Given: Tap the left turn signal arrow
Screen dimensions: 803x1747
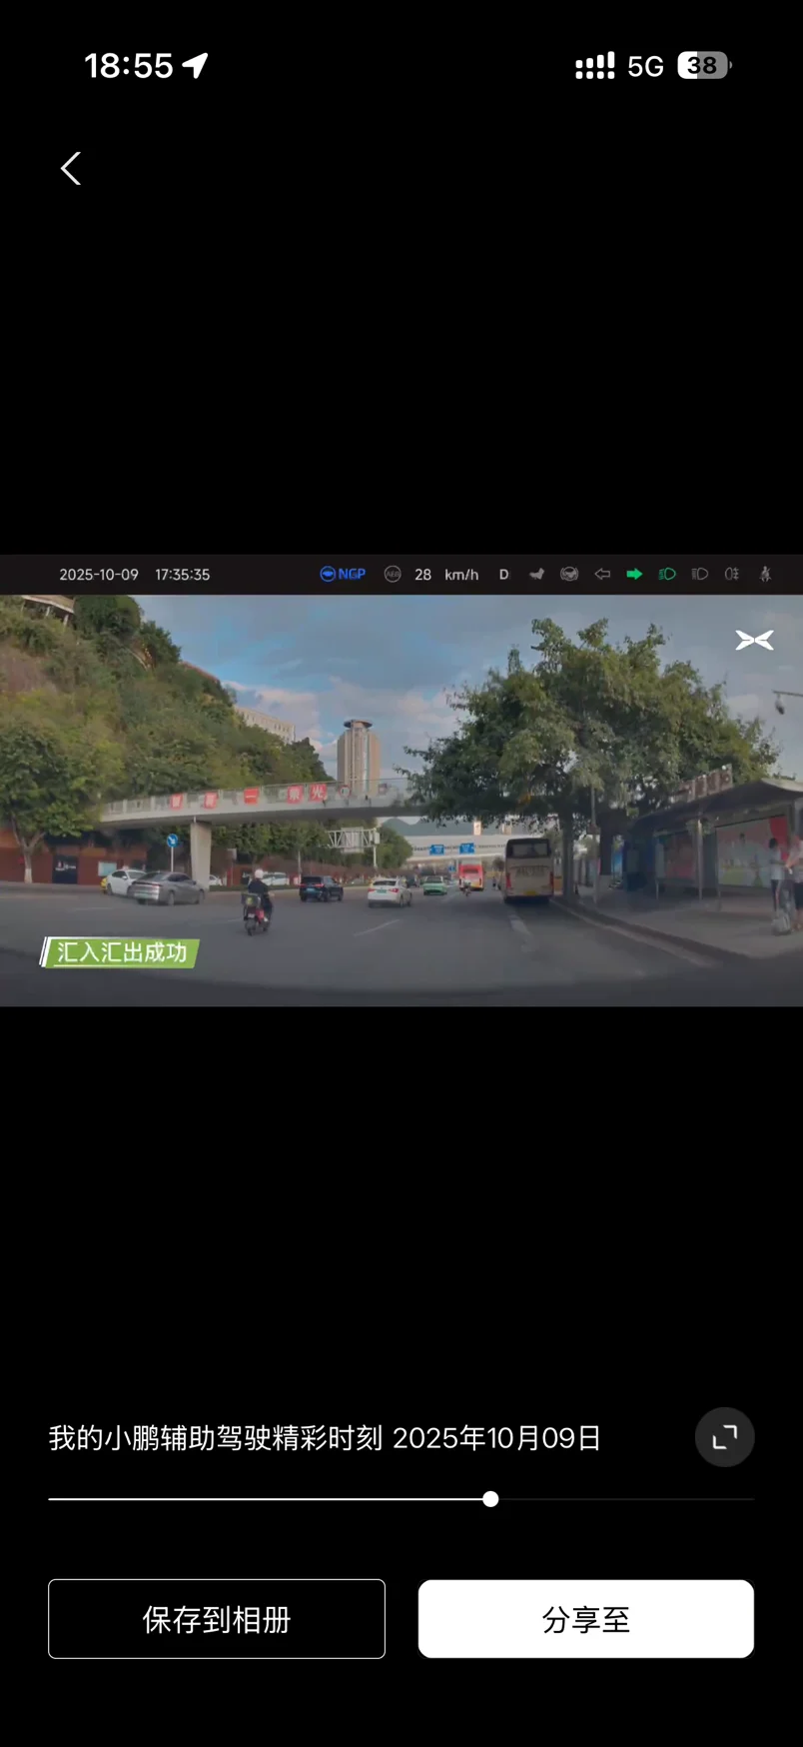Looking at the screenshot, I should (602, 574).
